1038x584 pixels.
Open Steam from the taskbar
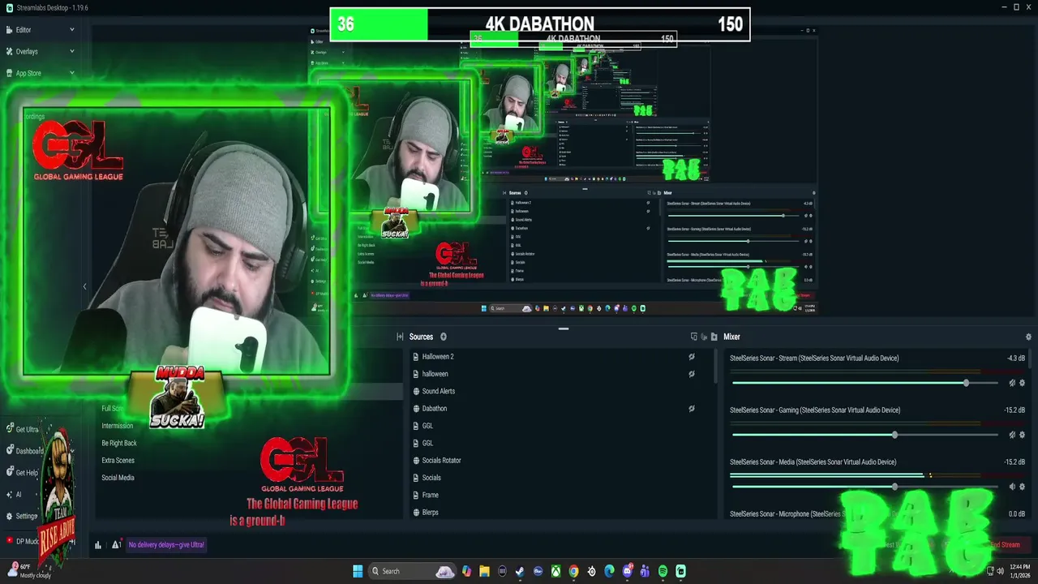point(520,571)
